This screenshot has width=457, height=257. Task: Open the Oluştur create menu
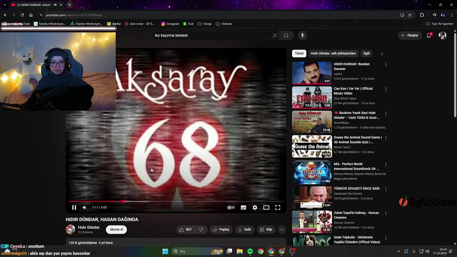pyautogui.click(x=410, y=35)
